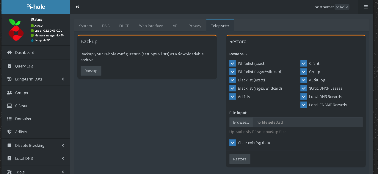The width and height of the screenshot is (378, 174).
Task: Switch to the DHCP settings tab
Action: coord(124,26)
